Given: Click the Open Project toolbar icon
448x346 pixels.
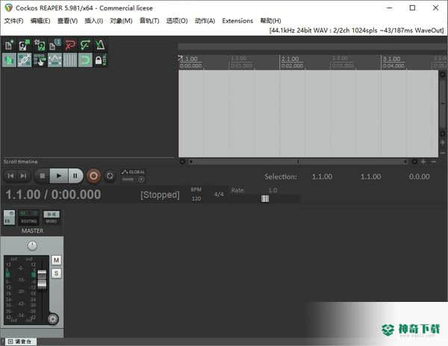Looking at the screenshot, I should coord(25,45).
